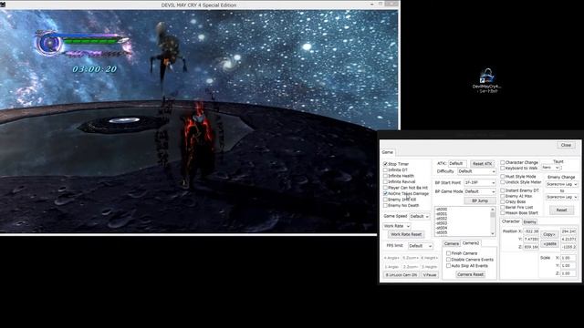
Task: Open the BP Start Point dropdown
Action: pyautogui.click(x=480, y=183)
